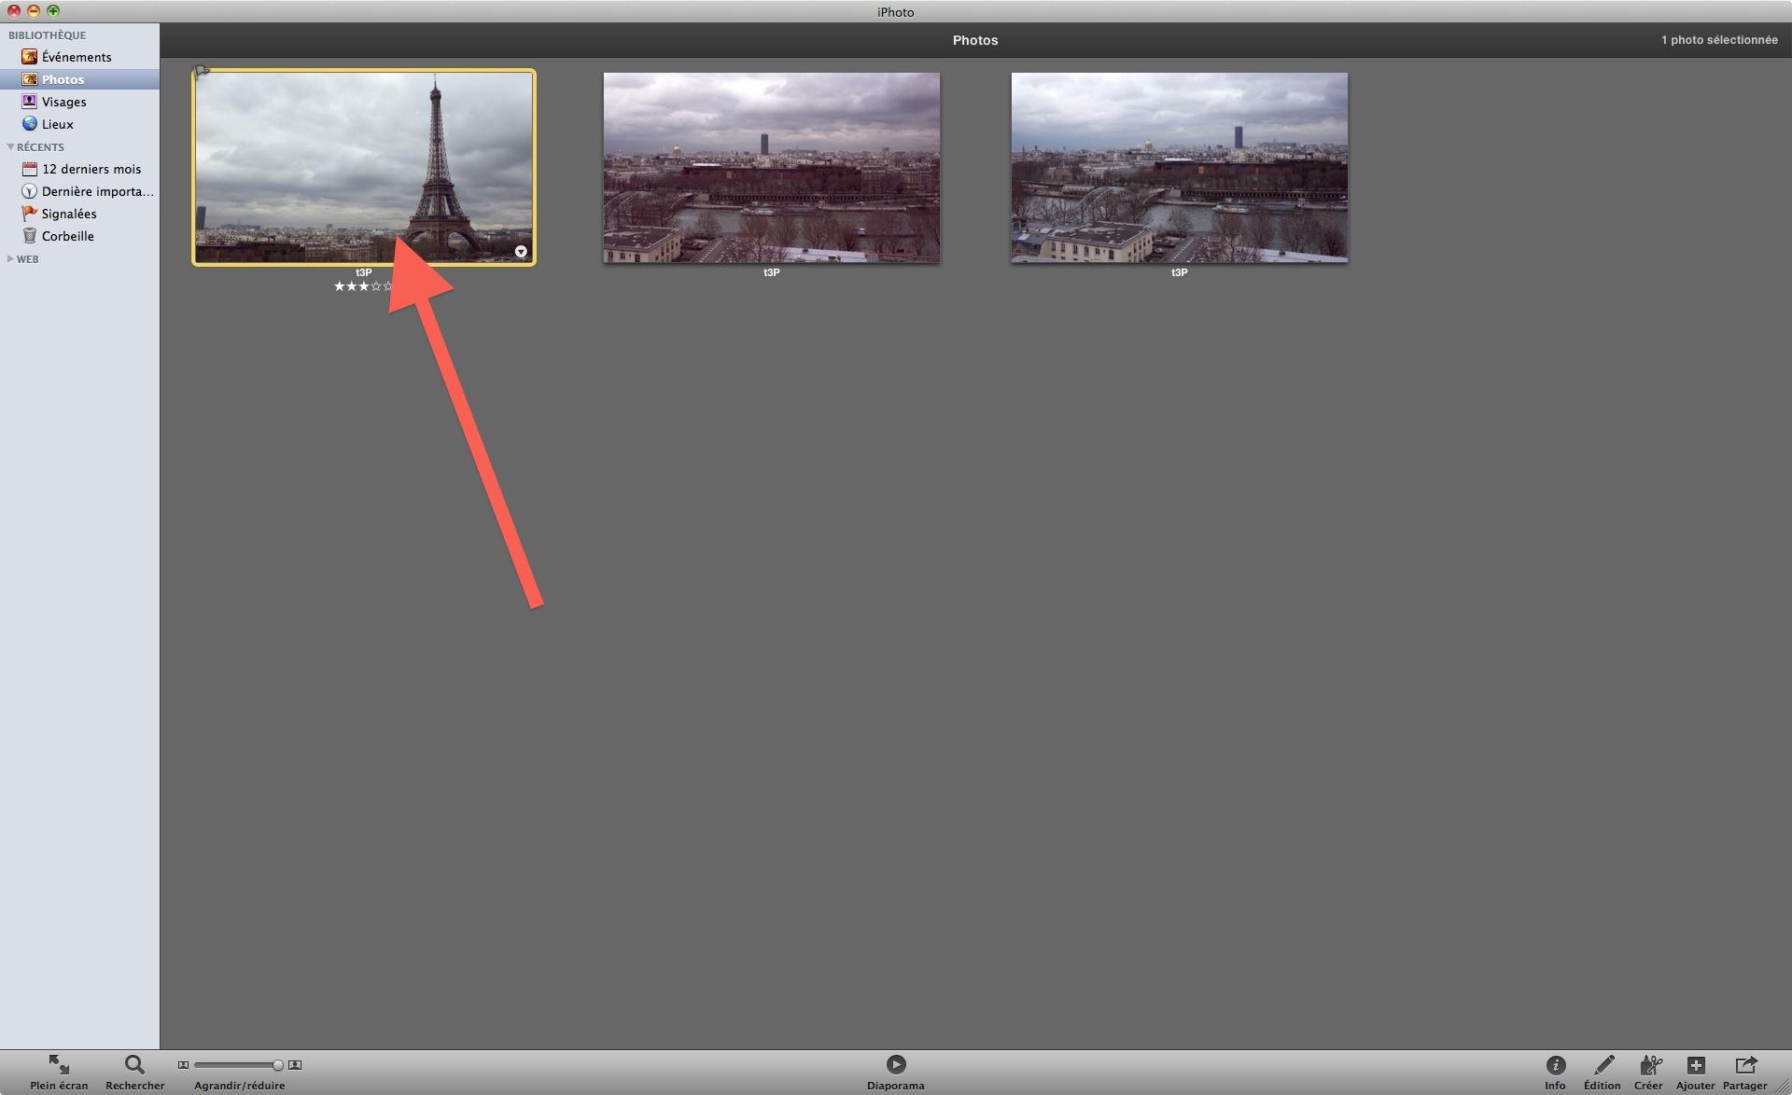Screen dimensions: 1792x1095
Task: Select the Eiffel Tower thumbnail
Action: pyautogui.click(x=364, y=167)
